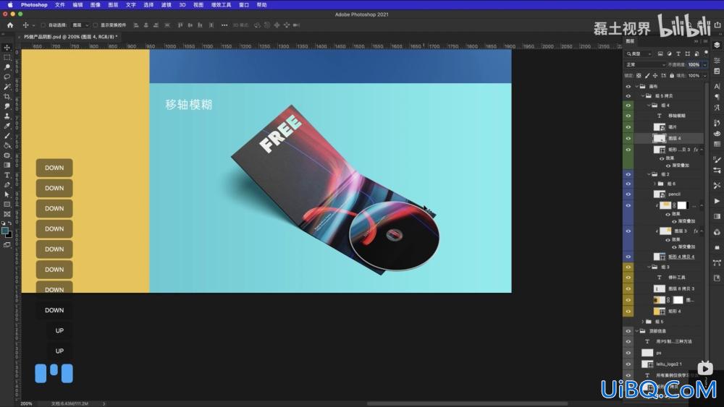
Task: Open the 滤镜 Filter menu
Action: tap(167, 4)
